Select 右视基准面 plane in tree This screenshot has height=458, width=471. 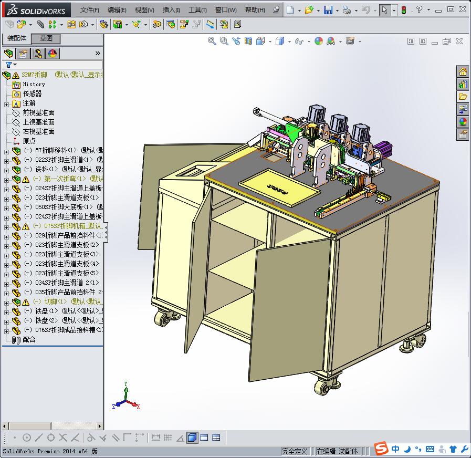(39, 132)
